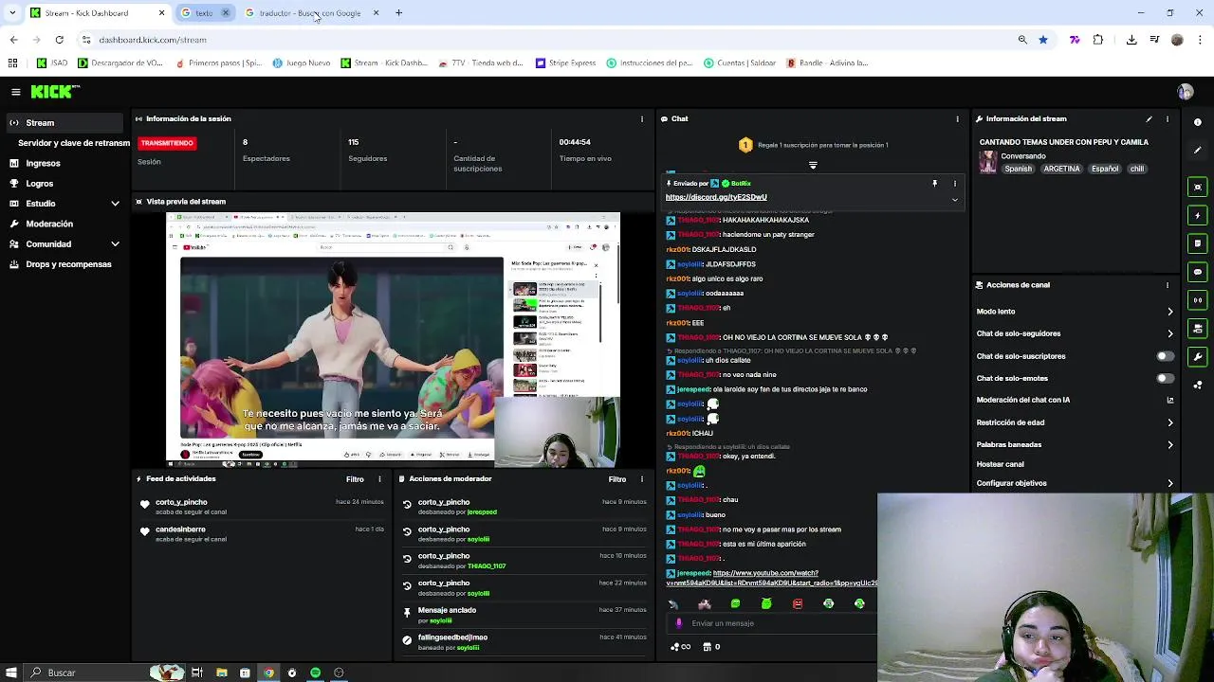Switch to the 'texto' browser tab

203,13
